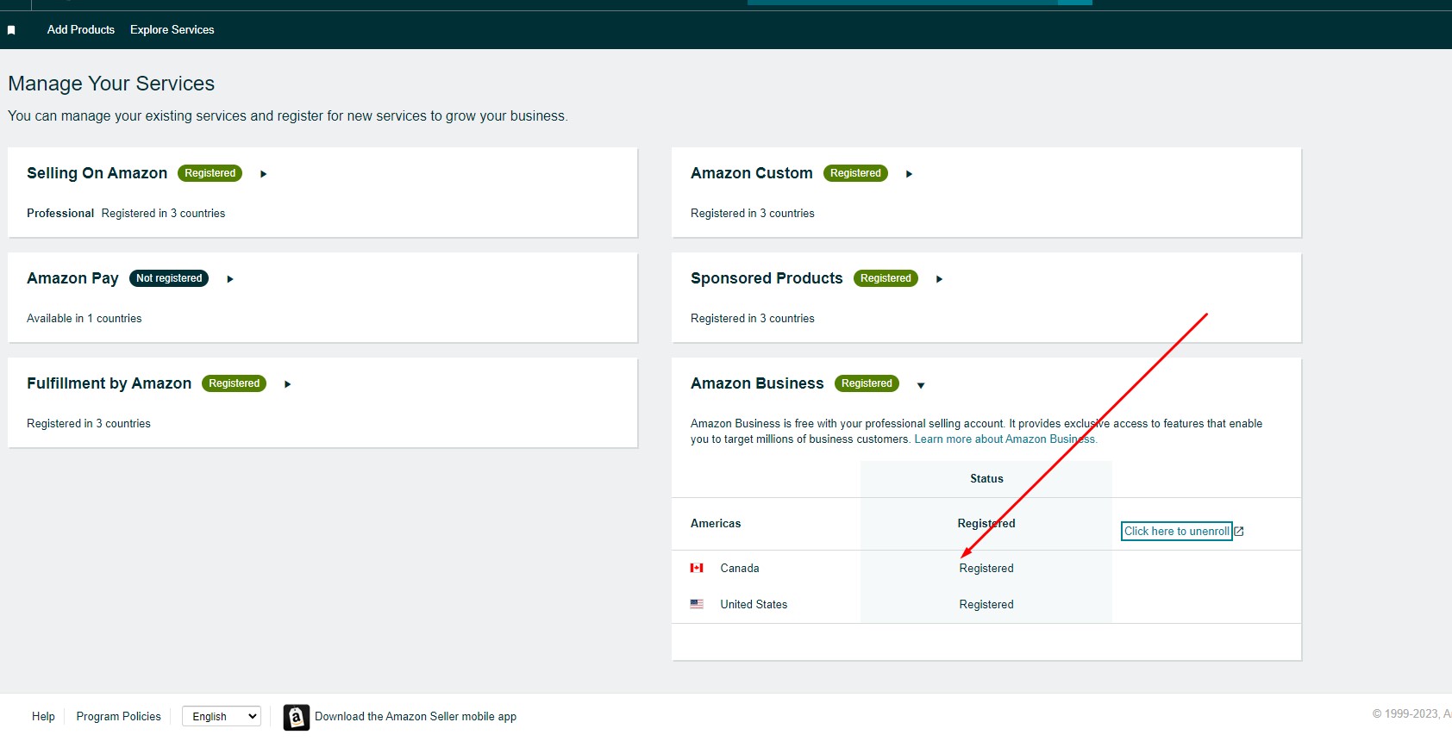
Task: Click here to unenroll link
Action: point(1177,531)
